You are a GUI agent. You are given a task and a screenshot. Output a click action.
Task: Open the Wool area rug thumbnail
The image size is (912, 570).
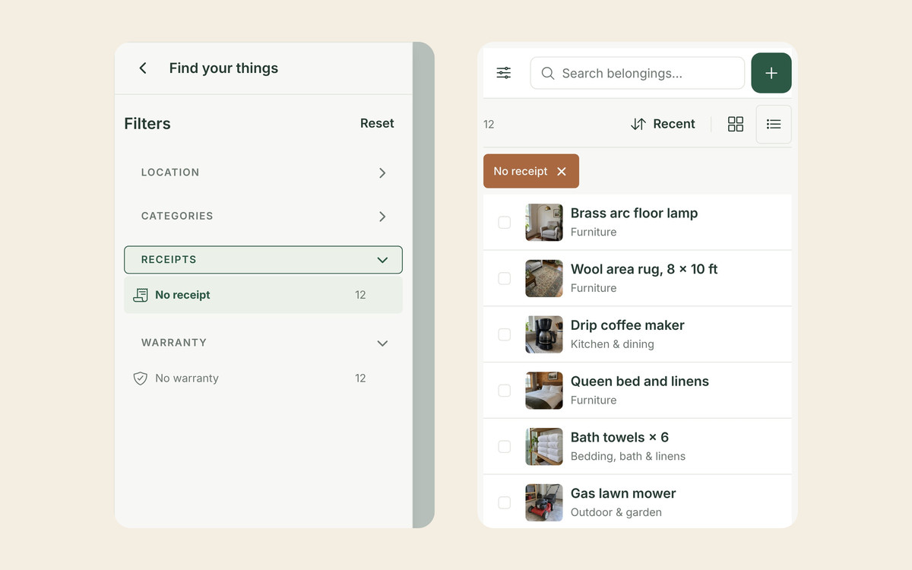544,279
